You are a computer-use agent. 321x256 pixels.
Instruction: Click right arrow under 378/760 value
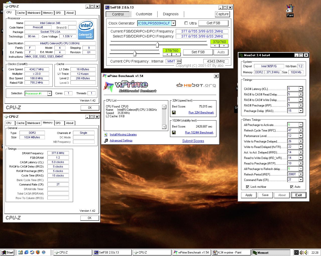pos(176,54)
